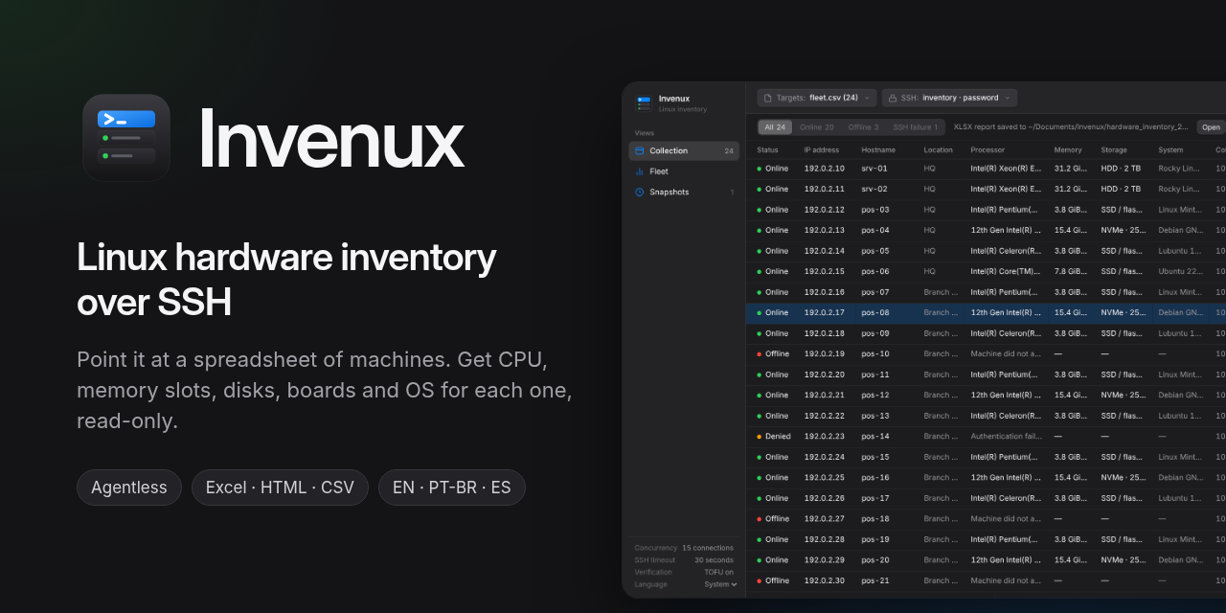Viewport: 1226px width, 613px height.
Task: Click the Linux hardware inventory over SSH heading
Action: point(286,280)
